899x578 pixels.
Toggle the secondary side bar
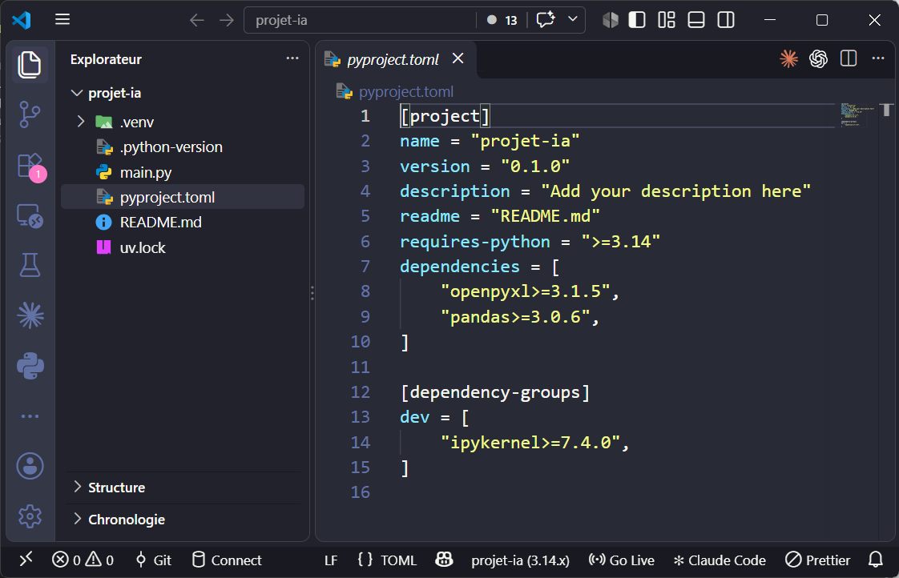pos(726,20)
